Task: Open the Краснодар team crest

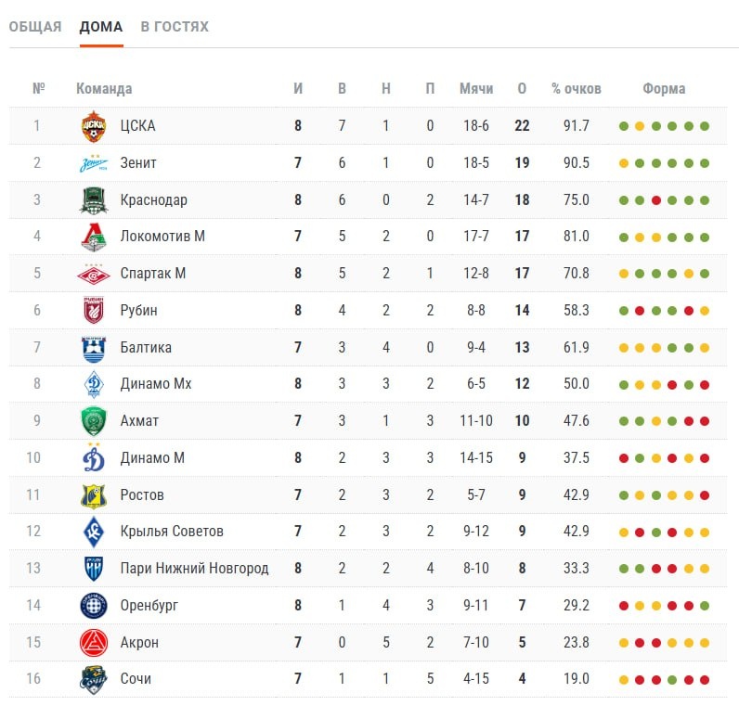Action: (94, 200)
